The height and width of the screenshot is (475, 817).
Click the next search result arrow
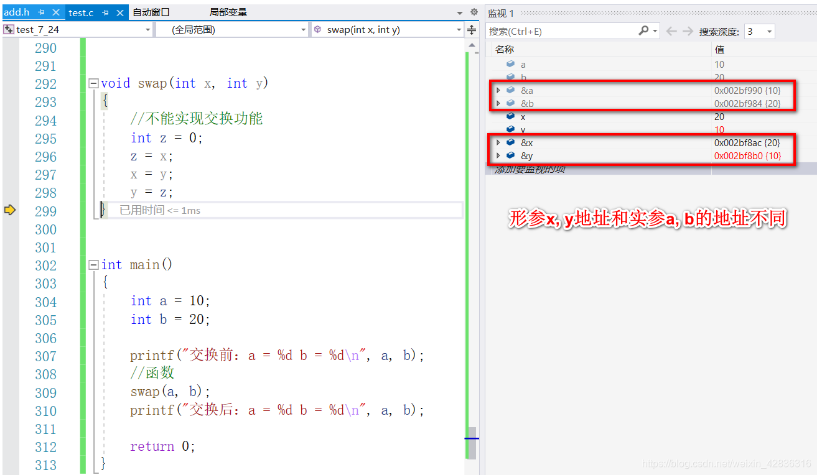tap(688, 31)
